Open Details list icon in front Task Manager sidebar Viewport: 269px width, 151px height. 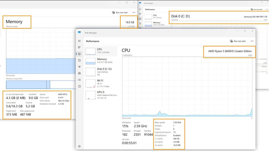tap(79, 80)
